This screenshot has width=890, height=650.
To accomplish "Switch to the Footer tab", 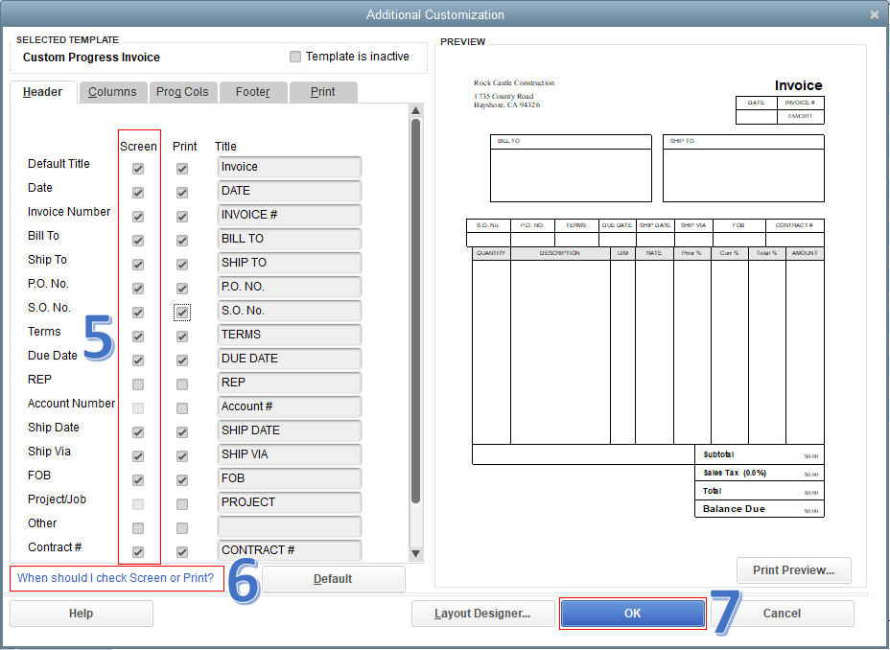I will click(x=252, y=92).
